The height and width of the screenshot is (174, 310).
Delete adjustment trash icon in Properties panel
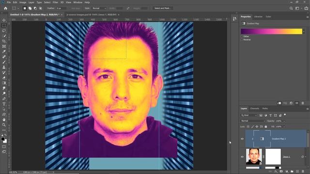tap(303, 103)
